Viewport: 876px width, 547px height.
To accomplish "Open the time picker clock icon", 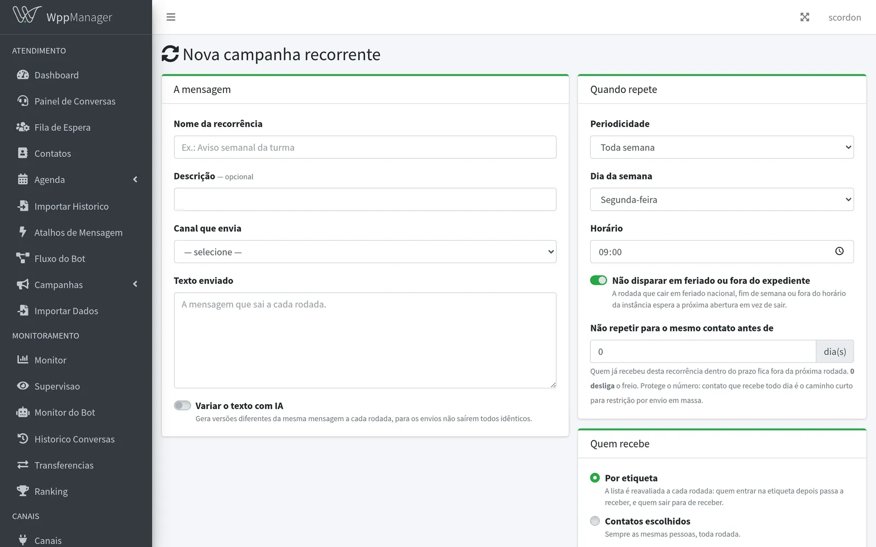I will coord(839,251).
